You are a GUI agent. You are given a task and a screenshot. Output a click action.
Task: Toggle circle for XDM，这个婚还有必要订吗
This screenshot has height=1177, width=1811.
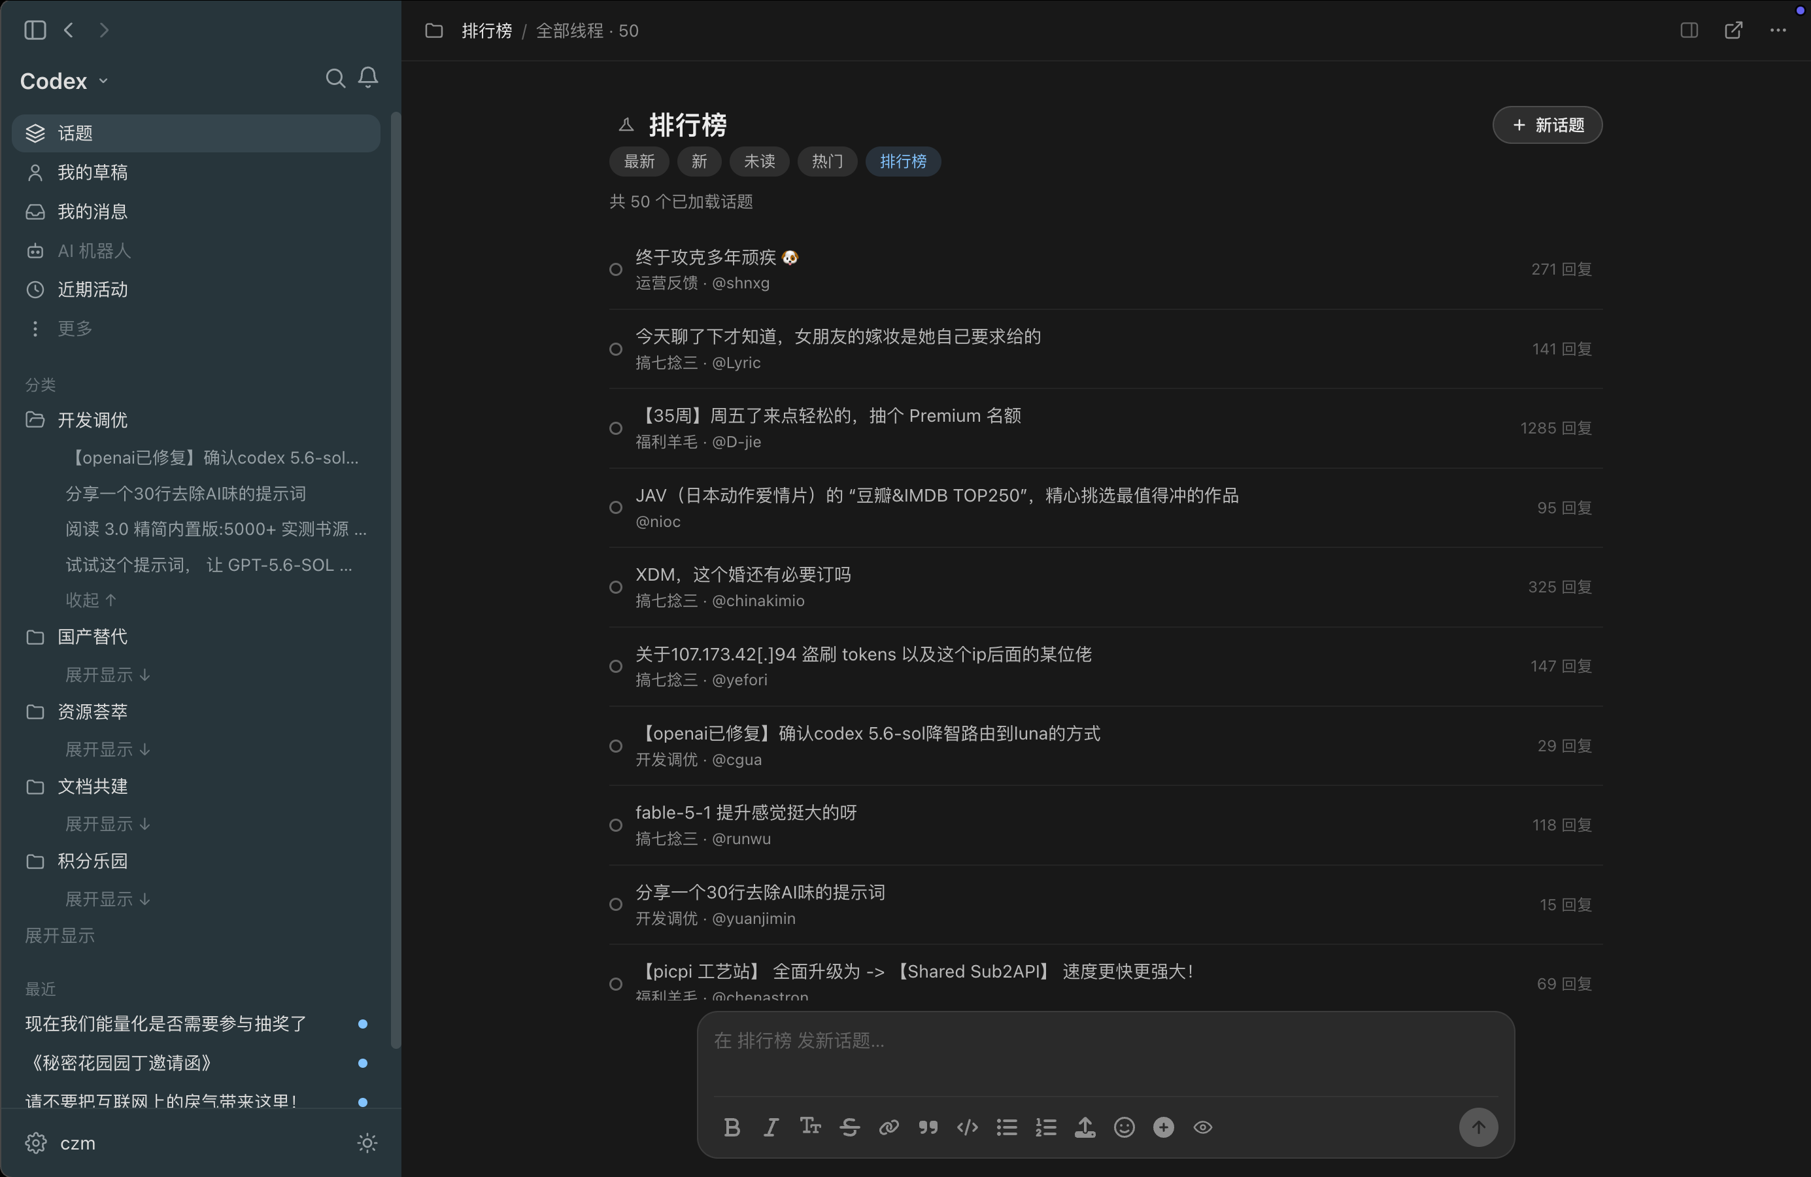[x=616, y=587]
